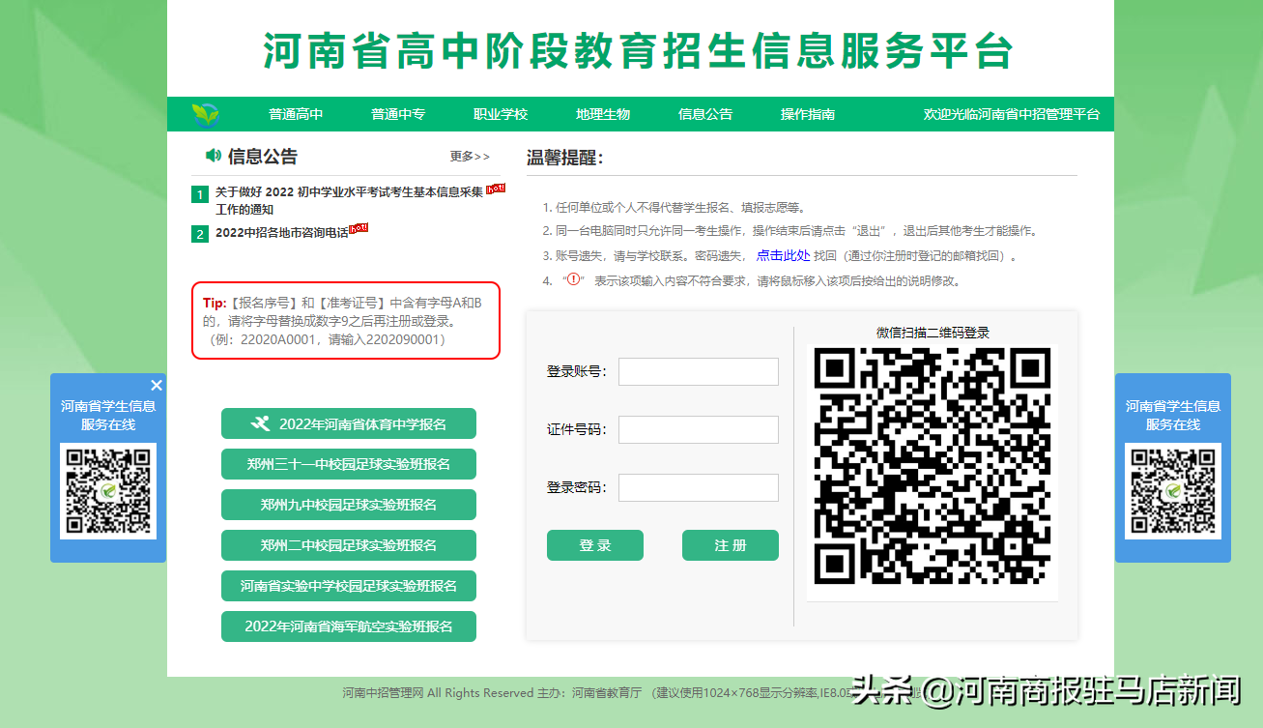Viewport: 1263px width, 728px height.
Task: Open notice about 2022 初中学业水平考试 information collection
Action: coord(349,200)
